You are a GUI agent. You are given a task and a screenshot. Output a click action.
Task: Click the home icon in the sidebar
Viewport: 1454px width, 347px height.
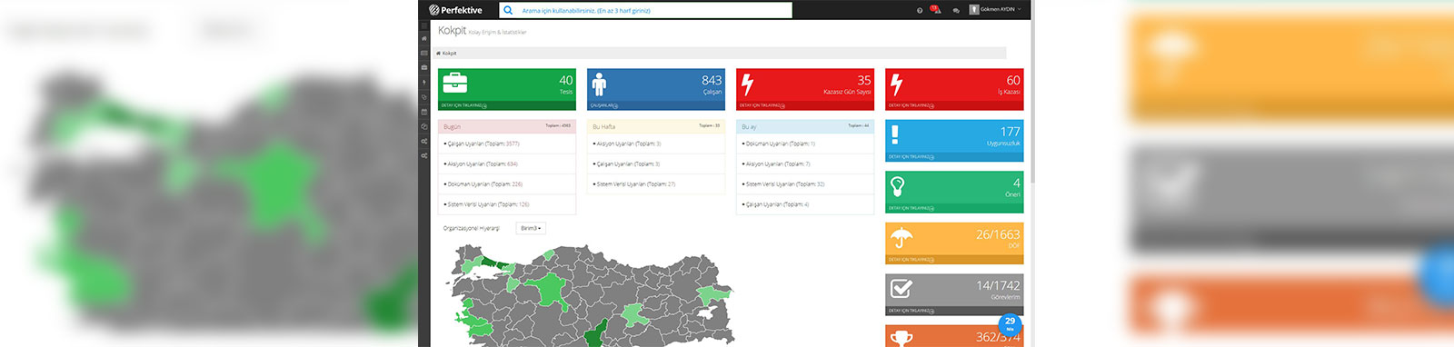[x=423, y=39]
